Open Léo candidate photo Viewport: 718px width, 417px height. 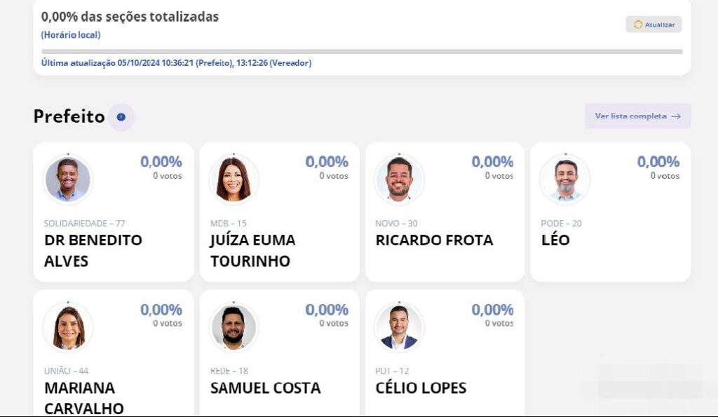tap(565, 179)
